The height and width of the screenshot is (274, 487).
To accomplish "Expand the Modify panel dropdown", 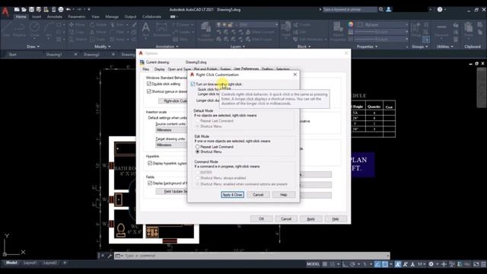I will point(103,46).
